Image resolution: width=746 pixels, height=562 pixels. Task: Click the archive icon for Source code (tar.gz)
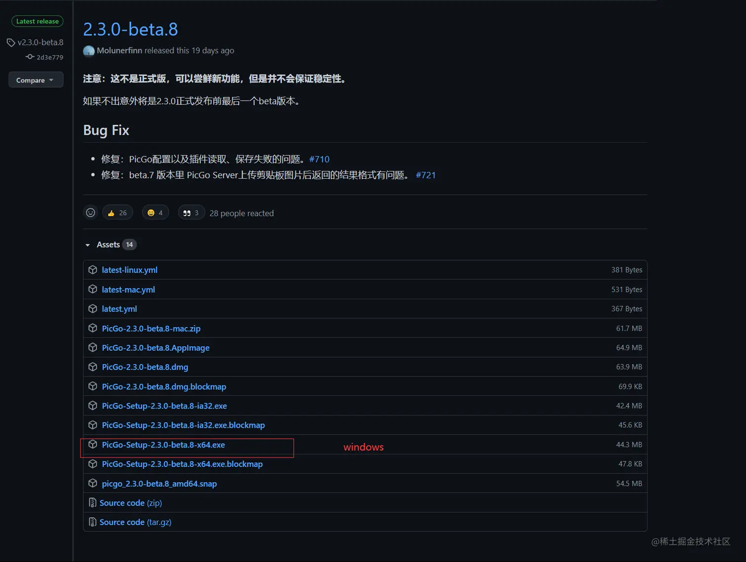[x=92, y=522]
